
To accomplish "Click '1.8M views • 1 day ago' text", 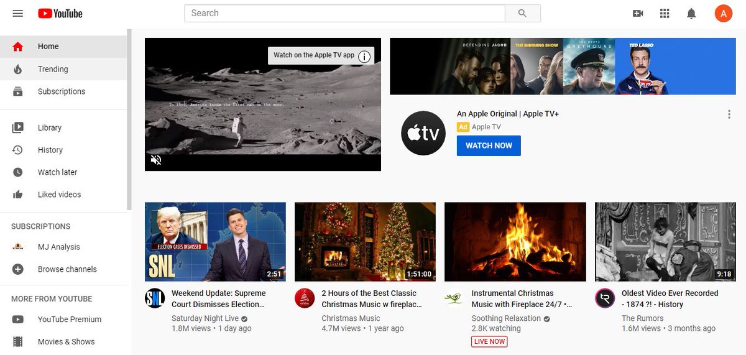I will click(211, 328).
